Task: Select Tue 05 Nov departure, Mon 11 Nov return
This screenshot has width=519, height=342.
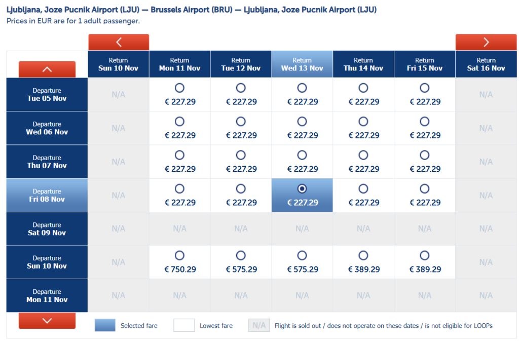Action: (x=179, y=88)
